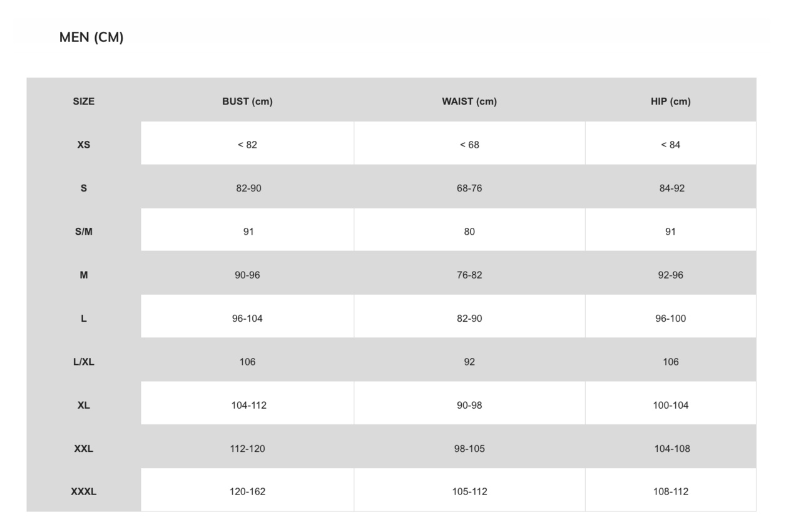Click the hip cell reading 108-112
Viewport: 801px width, 522px height.
click(670, 492)
